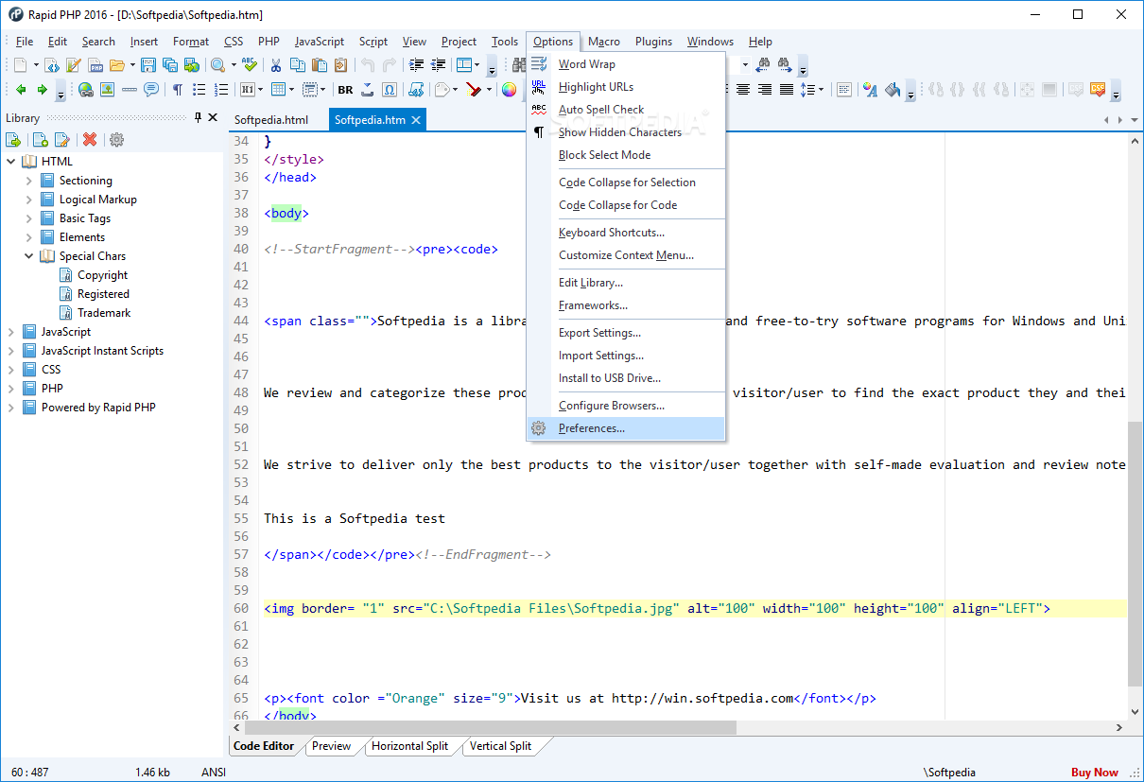Expand the Basic Tags folder

[28, 218]
